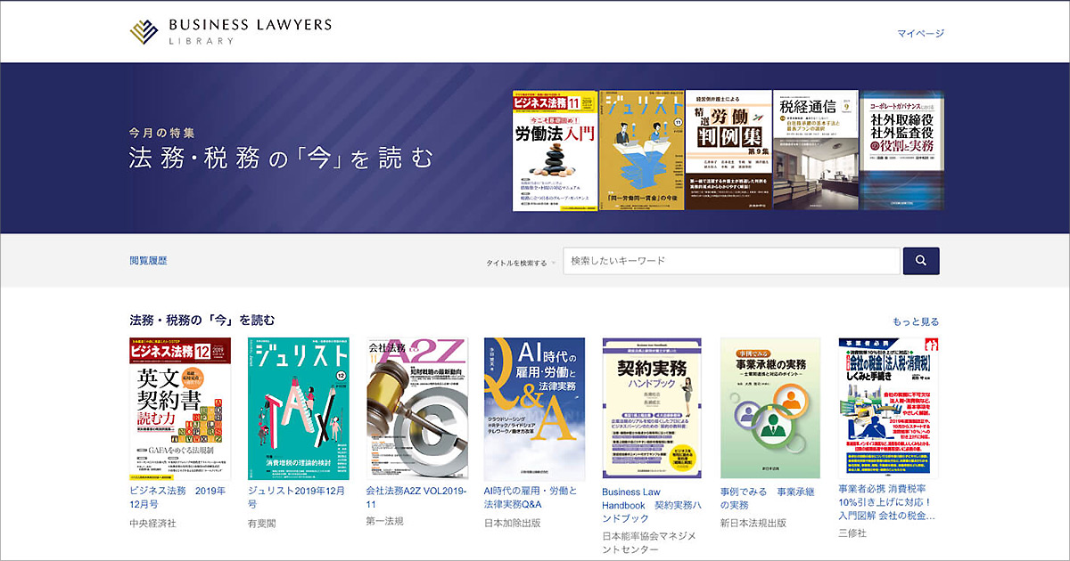Click the Business Lawyers Library logo
The width and height of the screenshot is (1070, 561).
230,31
